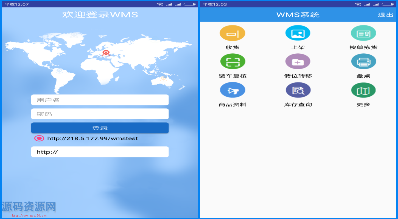Tap the 上架 shelving icon
398x219 pixels.
click(x=298, y=33)
